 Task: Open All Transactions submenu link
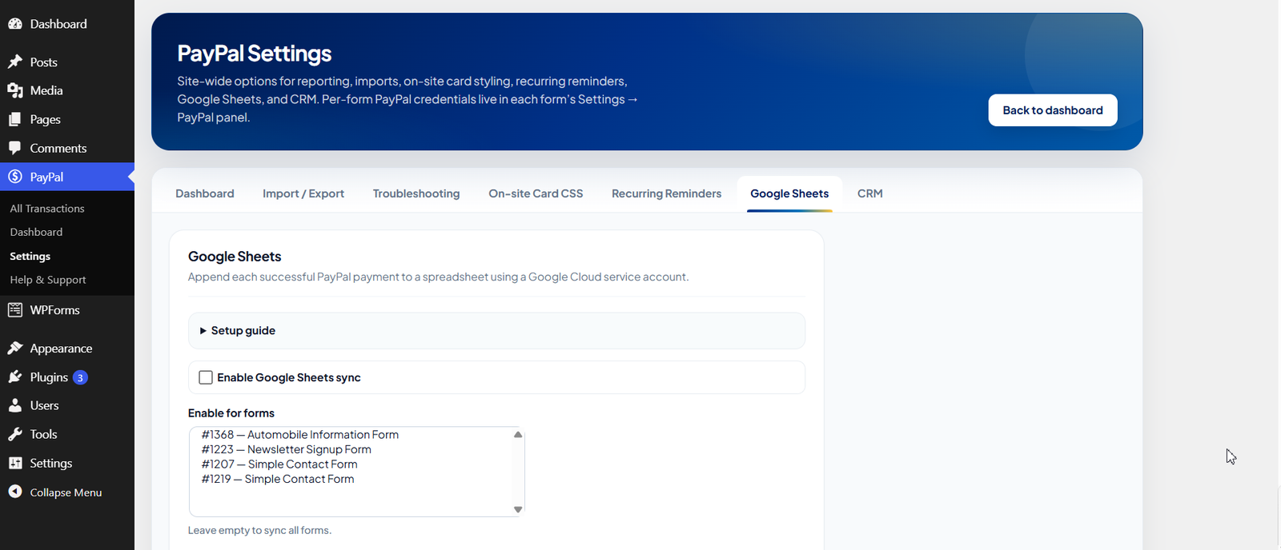(47, 209)
